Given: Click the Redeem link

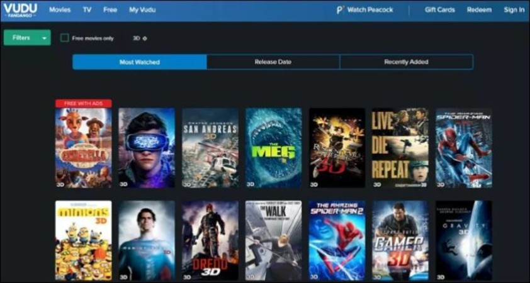Looking at the screenshot, I should click(x=479, y=10).
